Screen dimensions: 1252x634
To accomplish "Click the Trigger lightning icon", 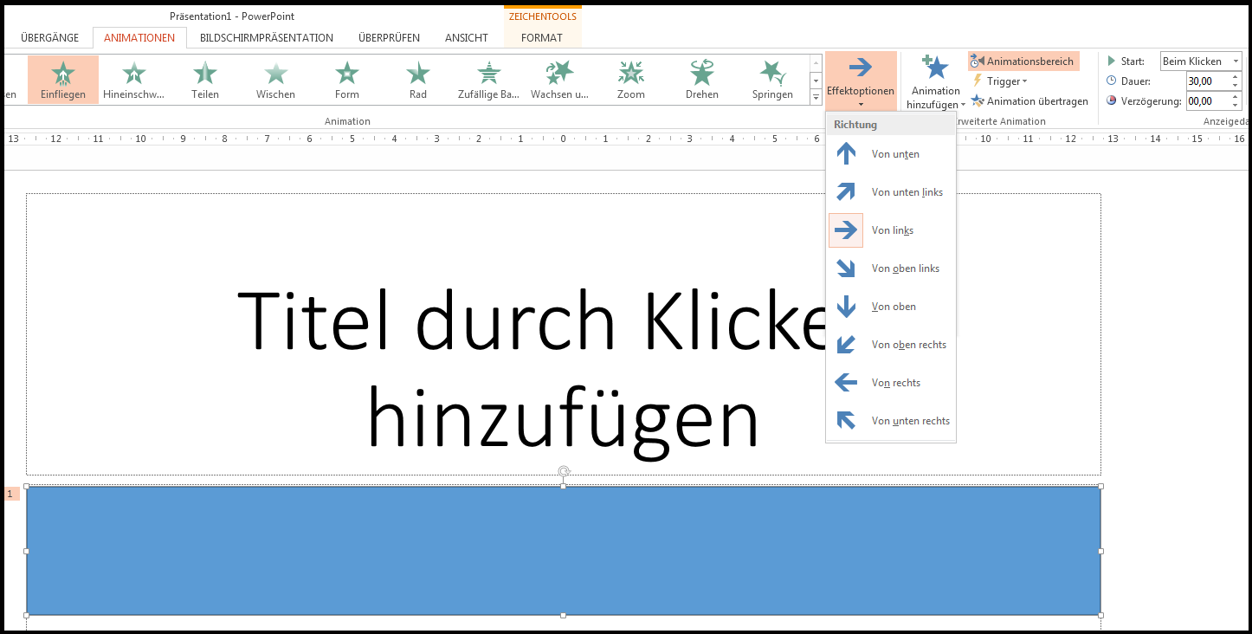I will 978,81.
